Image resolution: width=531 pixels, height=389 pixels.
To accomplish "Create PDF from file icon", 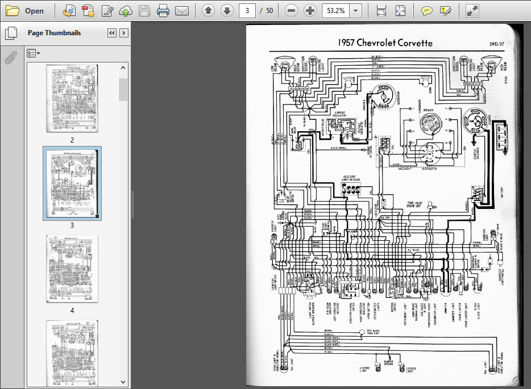I will (x=88, y=11).
